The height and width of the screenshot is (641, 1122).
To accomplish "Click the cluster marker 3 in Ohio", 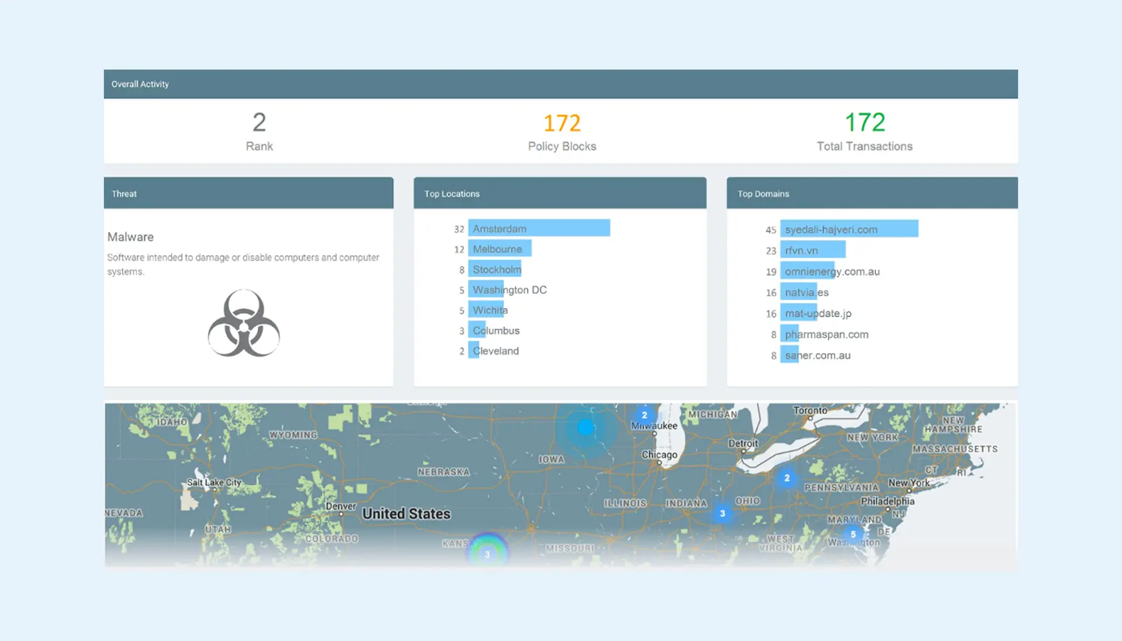I will coord(722,514).
